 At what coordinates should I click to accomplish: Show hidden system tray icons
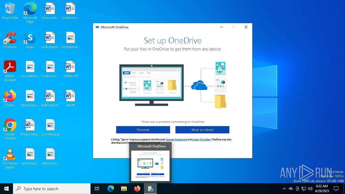(x=284, y=189)
